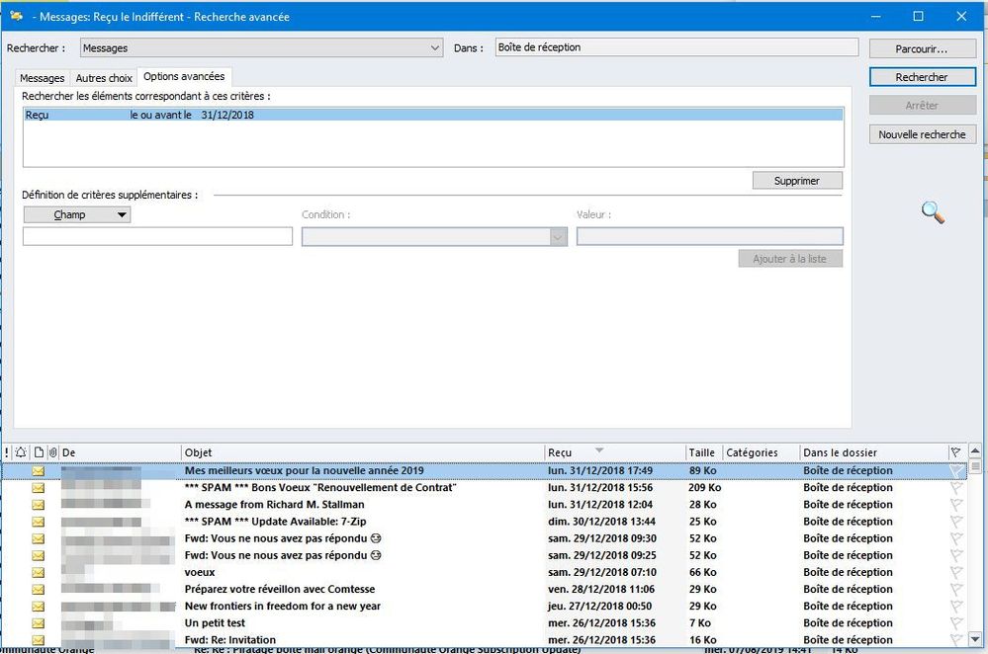988x654 pixels.
Task: Click the Nouvelle recherche button
Action: tap(922, 134)
